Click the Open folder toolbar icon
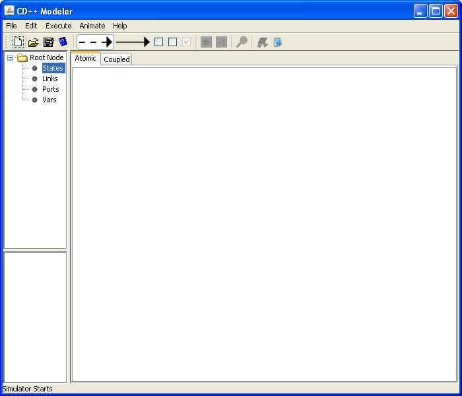 [33, 42]
